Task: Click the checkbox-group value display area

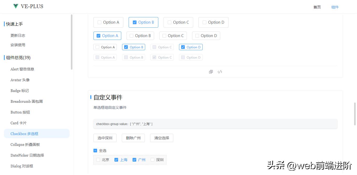Action: (x=215, y=123)
